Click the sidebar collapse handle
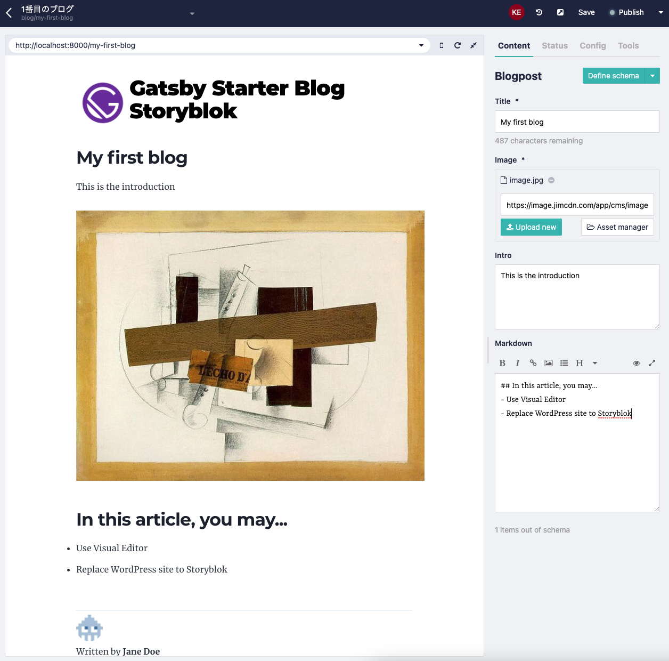Viewport: 669px width, 661px height. 488,350
